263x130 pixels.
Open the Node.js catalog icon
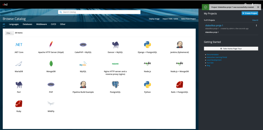pos(147,63)
